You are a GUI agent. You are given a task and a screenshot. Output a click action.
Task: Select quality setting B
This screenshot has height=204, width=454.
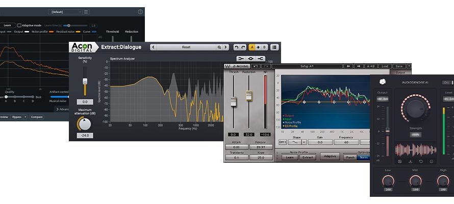(x=15, y=97)
